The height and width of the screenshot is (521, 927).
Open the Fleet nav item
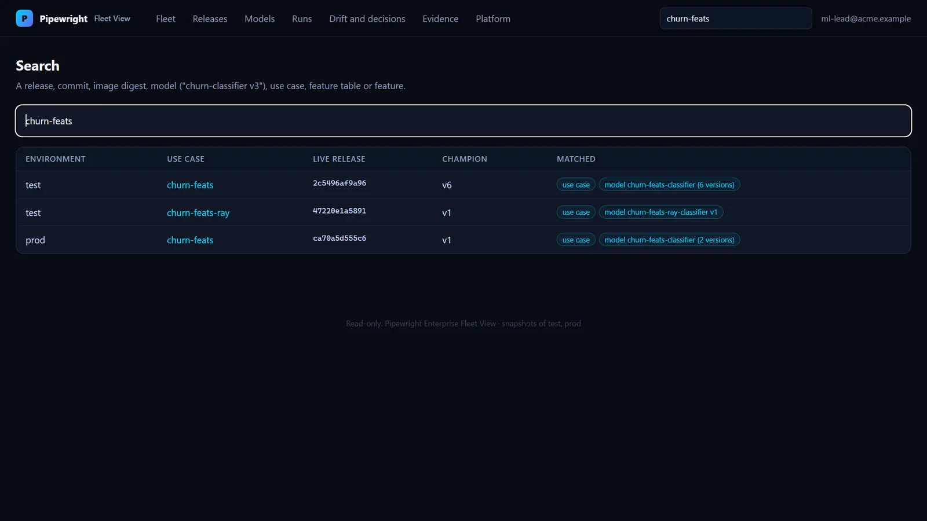pos(166,19)
